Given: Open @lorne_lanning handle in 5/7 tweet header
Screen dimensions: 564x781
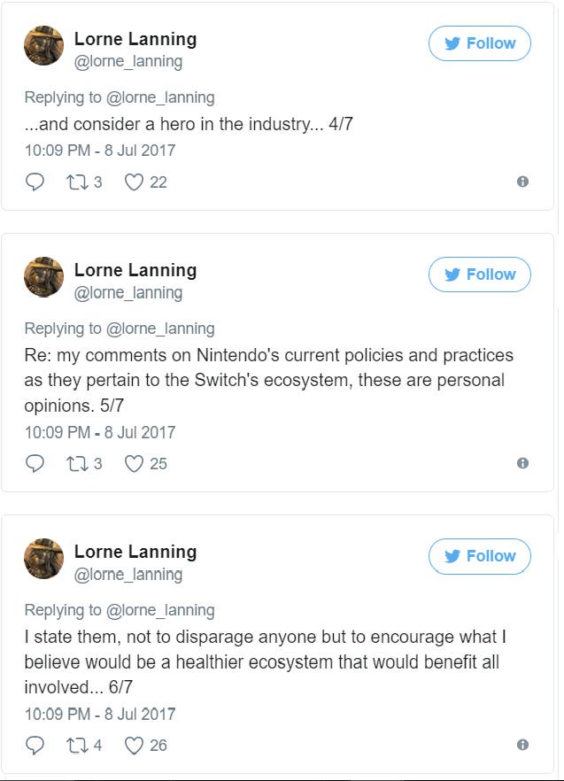Looking at the screenshot, I should click(x=128, y=293).
